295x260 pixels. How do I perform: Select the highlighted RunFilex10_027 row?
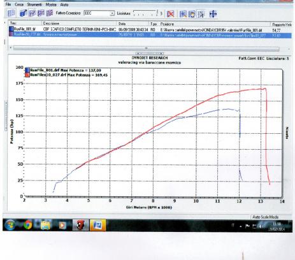click(150, 35)
